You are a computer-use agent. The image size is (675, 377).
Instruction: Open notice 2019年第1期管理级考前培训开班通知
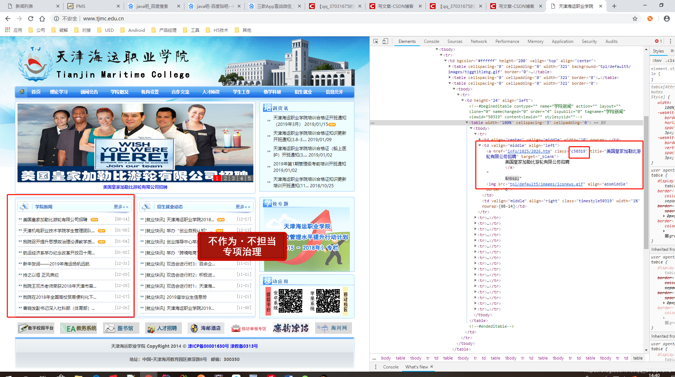click(x=309, y=167)
